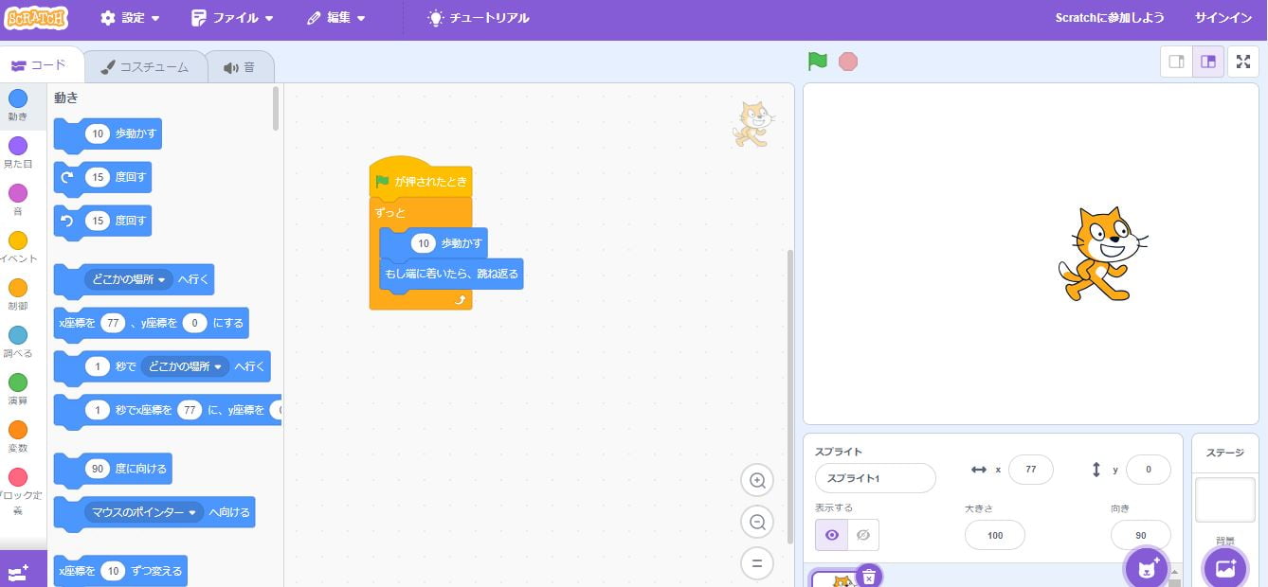Click the green flag to run

pyautogui.click(x=817, y=62)
